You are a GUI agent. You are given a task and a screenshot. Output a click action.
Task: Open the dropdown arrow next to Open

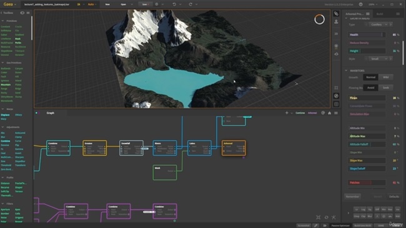point(132,4)
